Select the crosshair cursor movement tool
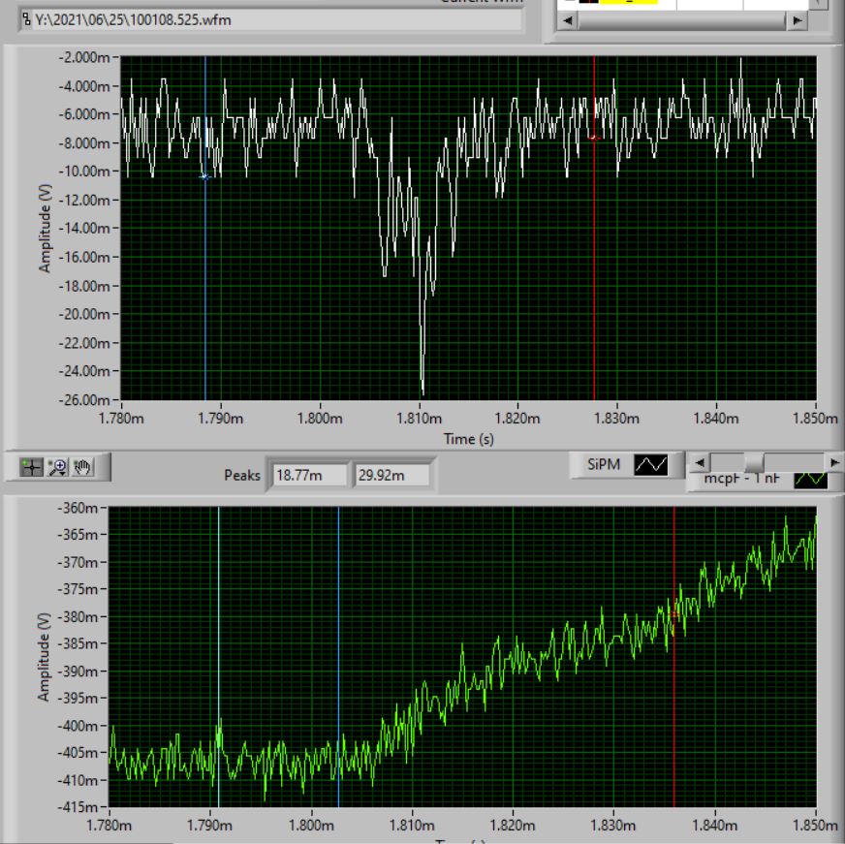The image size is (845, 844). (x=32, y=468)
